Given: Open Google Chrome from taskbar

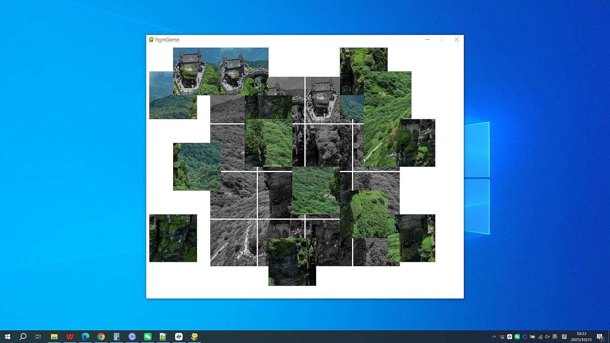Looking at the screenshot, I should tap(101, 337).
